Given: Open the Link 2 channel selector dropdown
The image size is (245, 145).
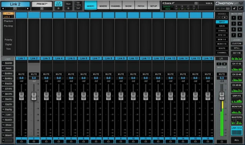Looking at the screenshot, I should (15, 8).
